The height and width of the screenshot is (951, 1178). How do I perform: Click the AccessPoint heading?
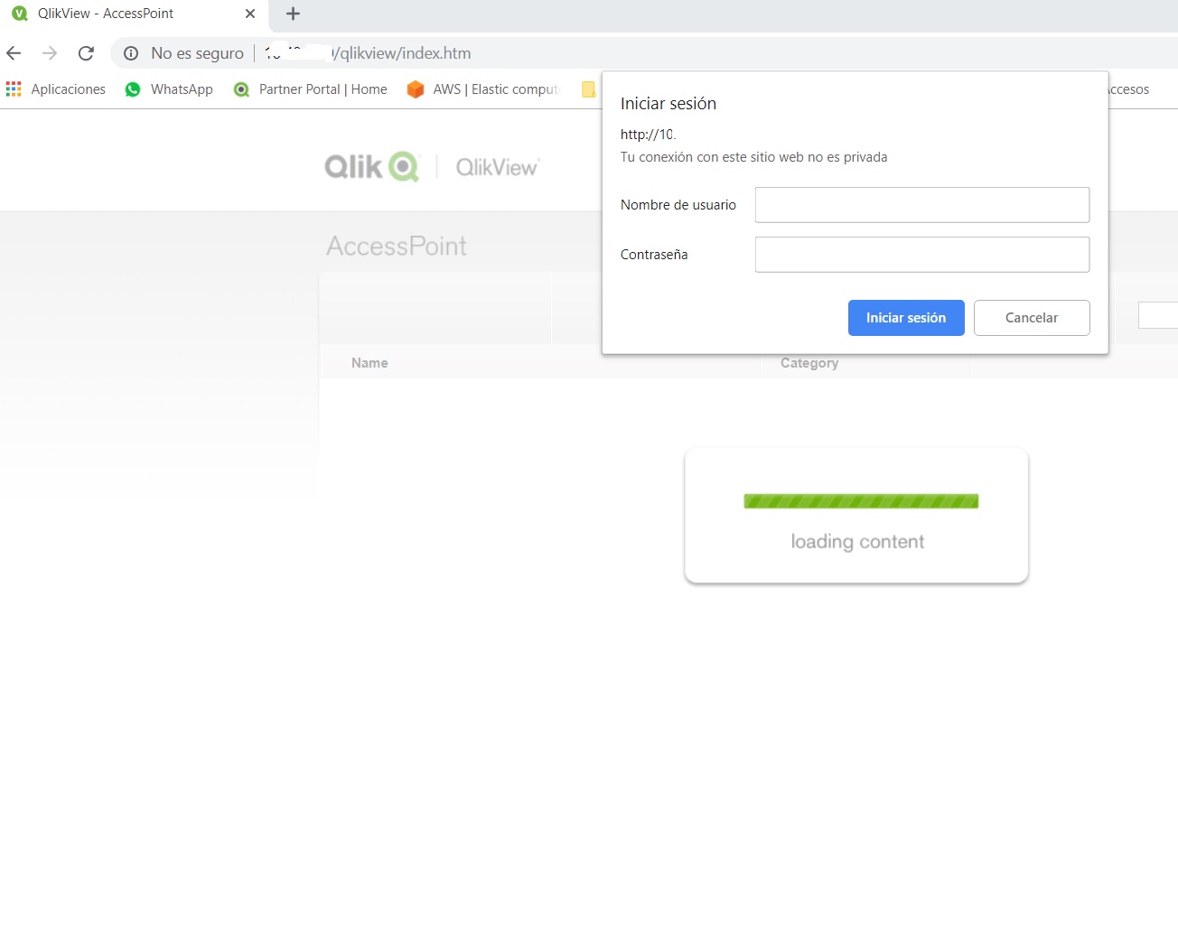coord(397,246)
